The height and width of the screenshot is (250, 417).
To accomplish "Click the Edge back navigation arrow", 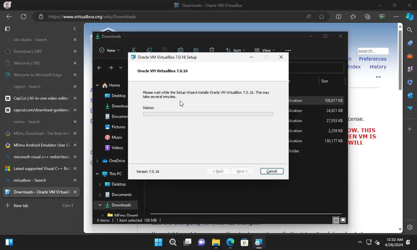I will coord(9,17).
